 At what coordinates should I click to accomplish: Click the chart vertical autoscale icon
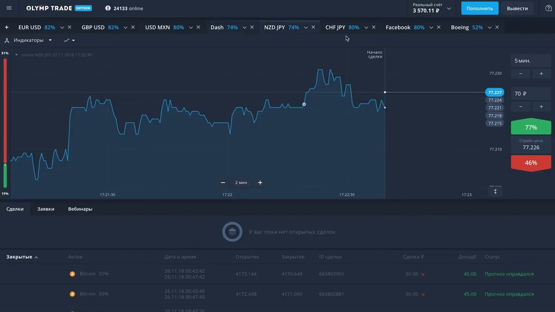[x=495, y=191]
